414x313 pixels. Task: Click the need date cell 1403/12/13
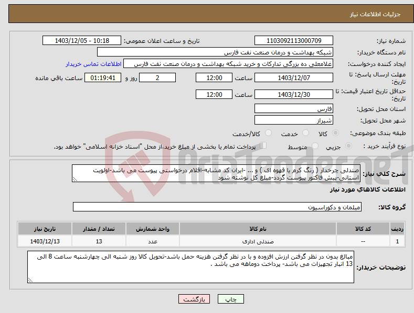pos(45,241)
